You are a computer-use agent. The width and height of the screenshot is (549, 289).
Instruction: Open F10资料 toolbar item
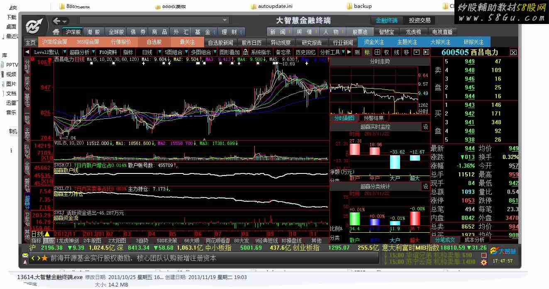tap(108, 52)
